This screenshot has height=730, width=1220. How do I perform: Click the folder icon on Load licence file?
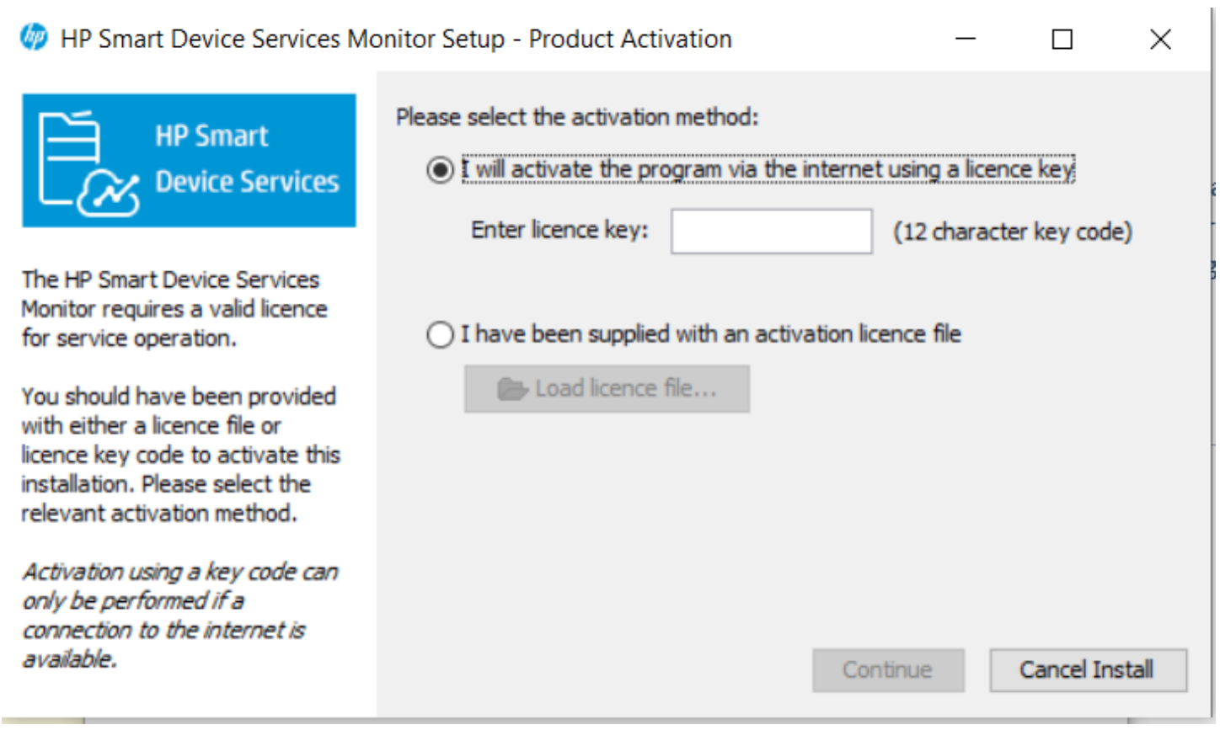[x=511, y=389]
